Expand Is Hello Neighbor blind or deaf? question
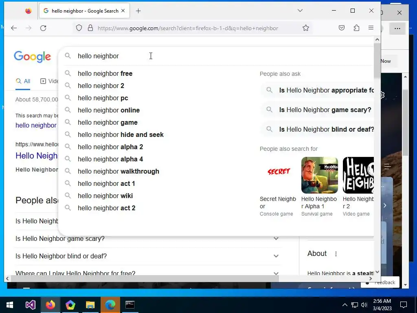The image size is (417, 313). click(147, 256)
